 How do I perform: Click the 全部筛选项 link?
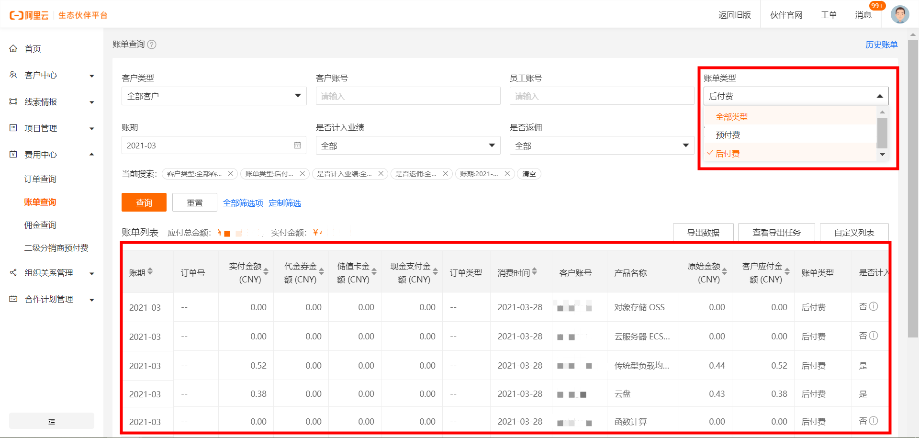[x=243, y=203]
